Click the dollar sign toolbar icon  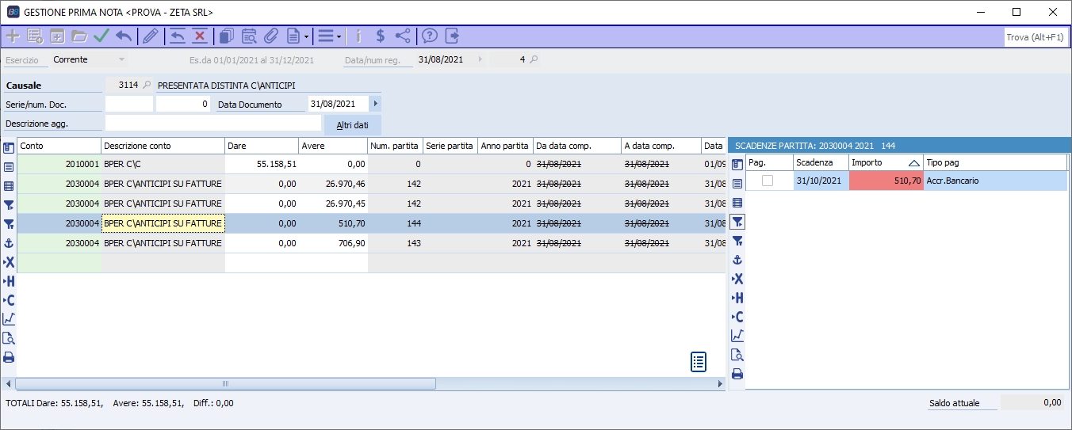click(381, 36)
